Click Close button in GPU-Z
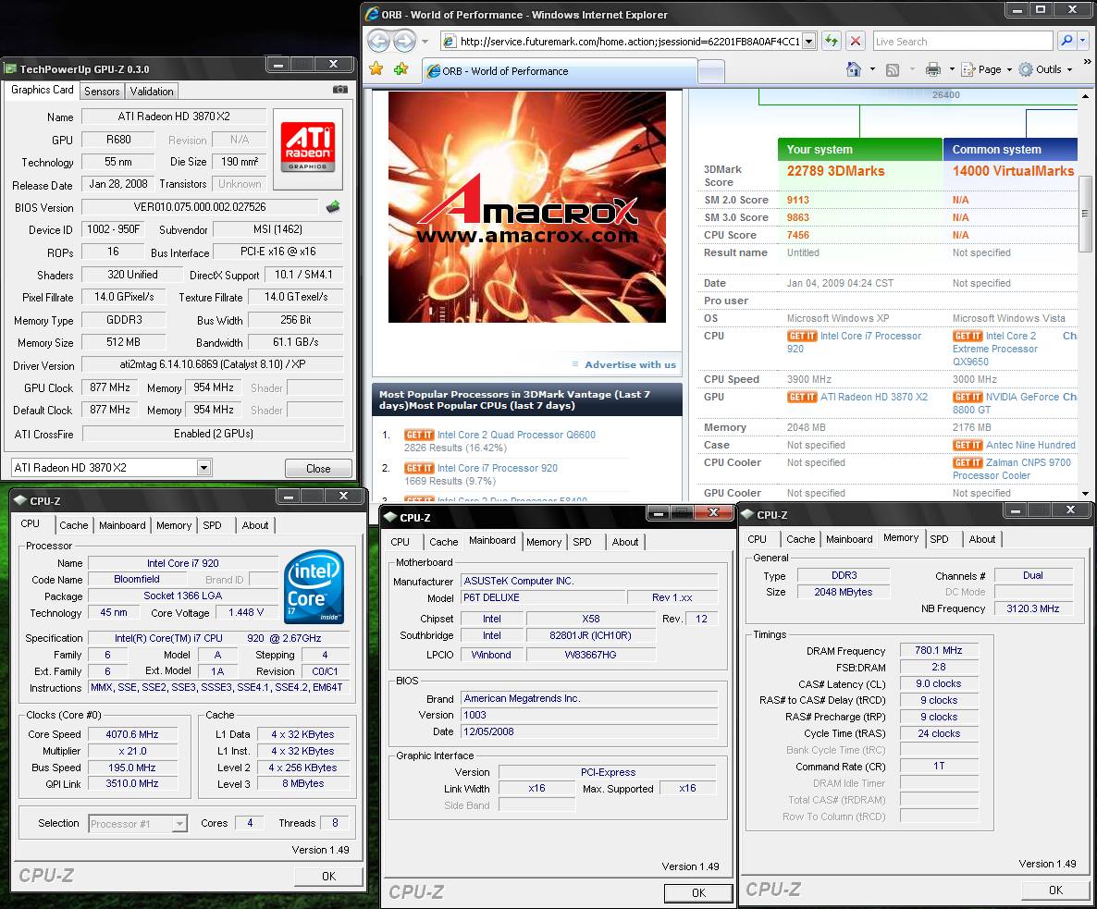Screen dimensions: 1097x909 pyautogui.click(x=318, y=469)
